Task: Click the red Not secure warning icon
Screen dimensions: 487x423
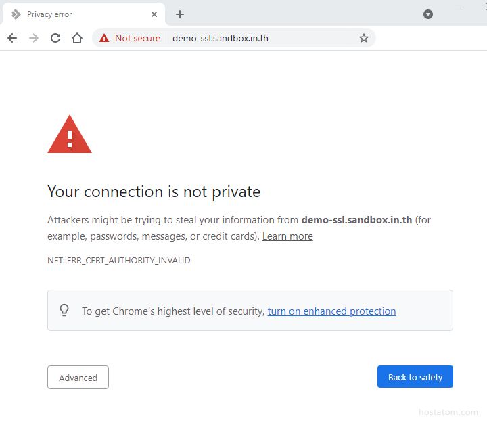Action: [x=104, y=38]
